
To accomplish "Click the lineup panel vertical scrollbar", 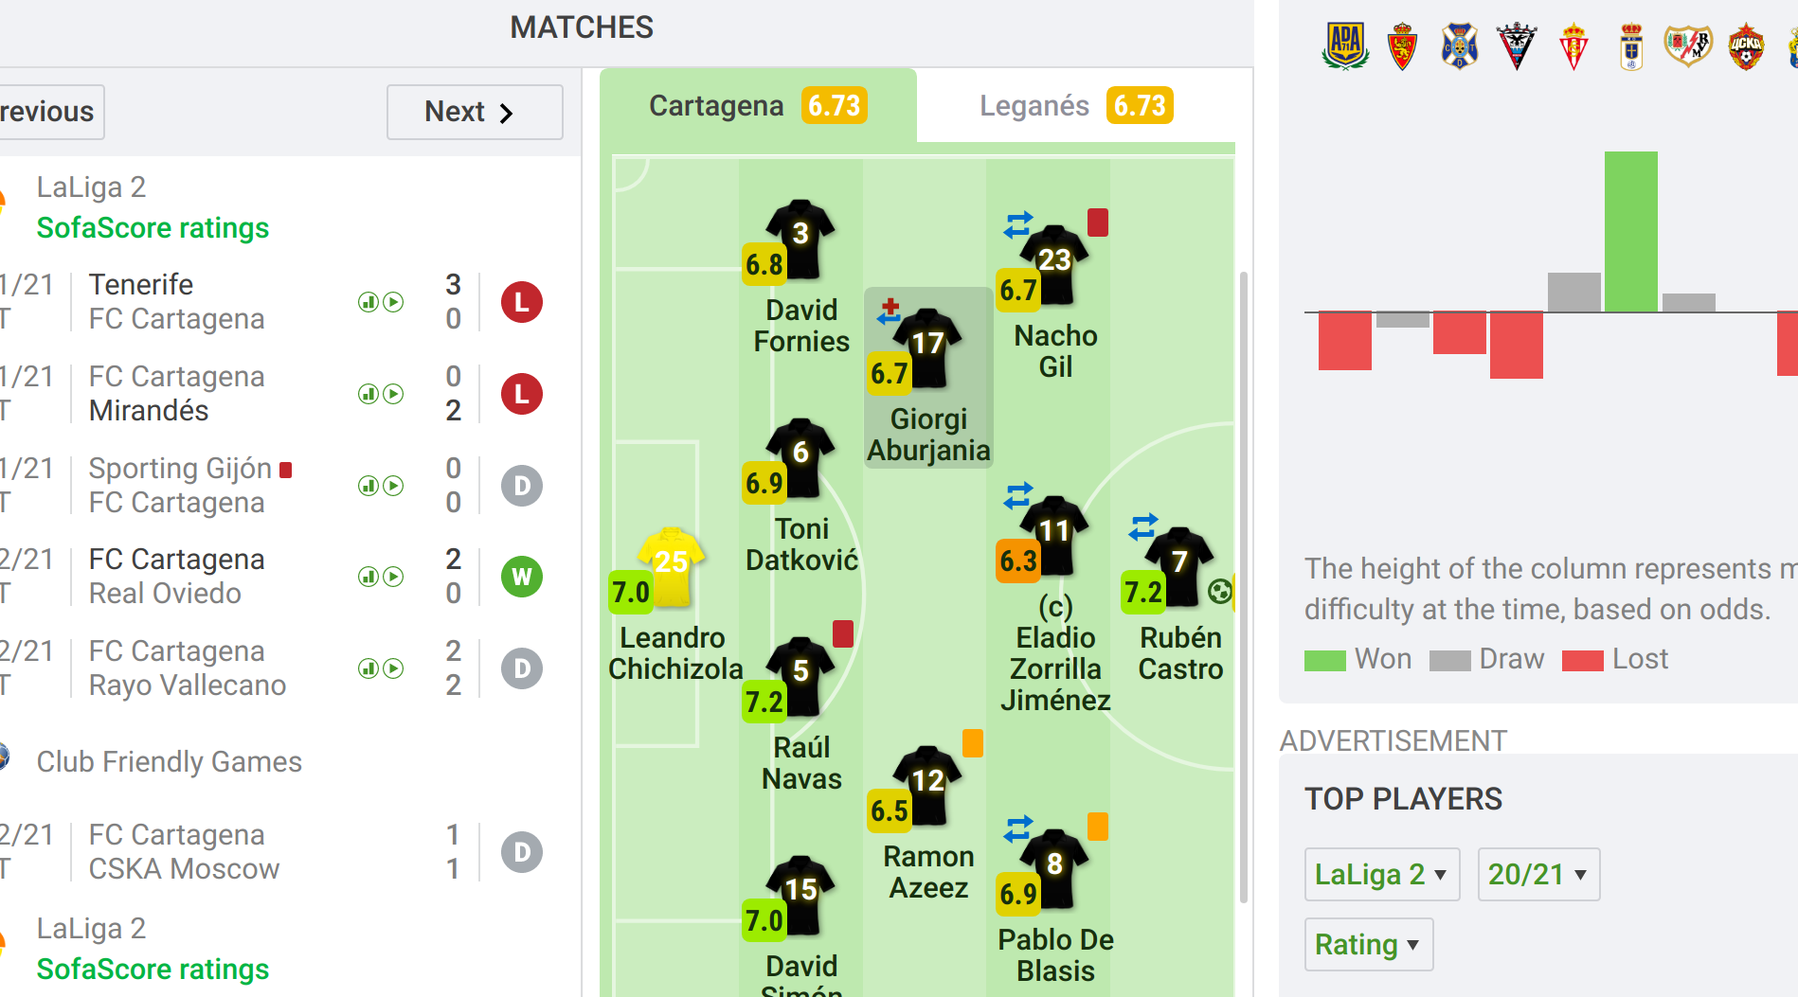I will point(1243,587).
